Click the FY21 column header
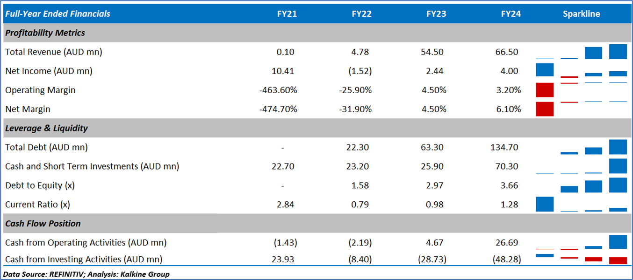633x280 pixels. tap(286, 14)
